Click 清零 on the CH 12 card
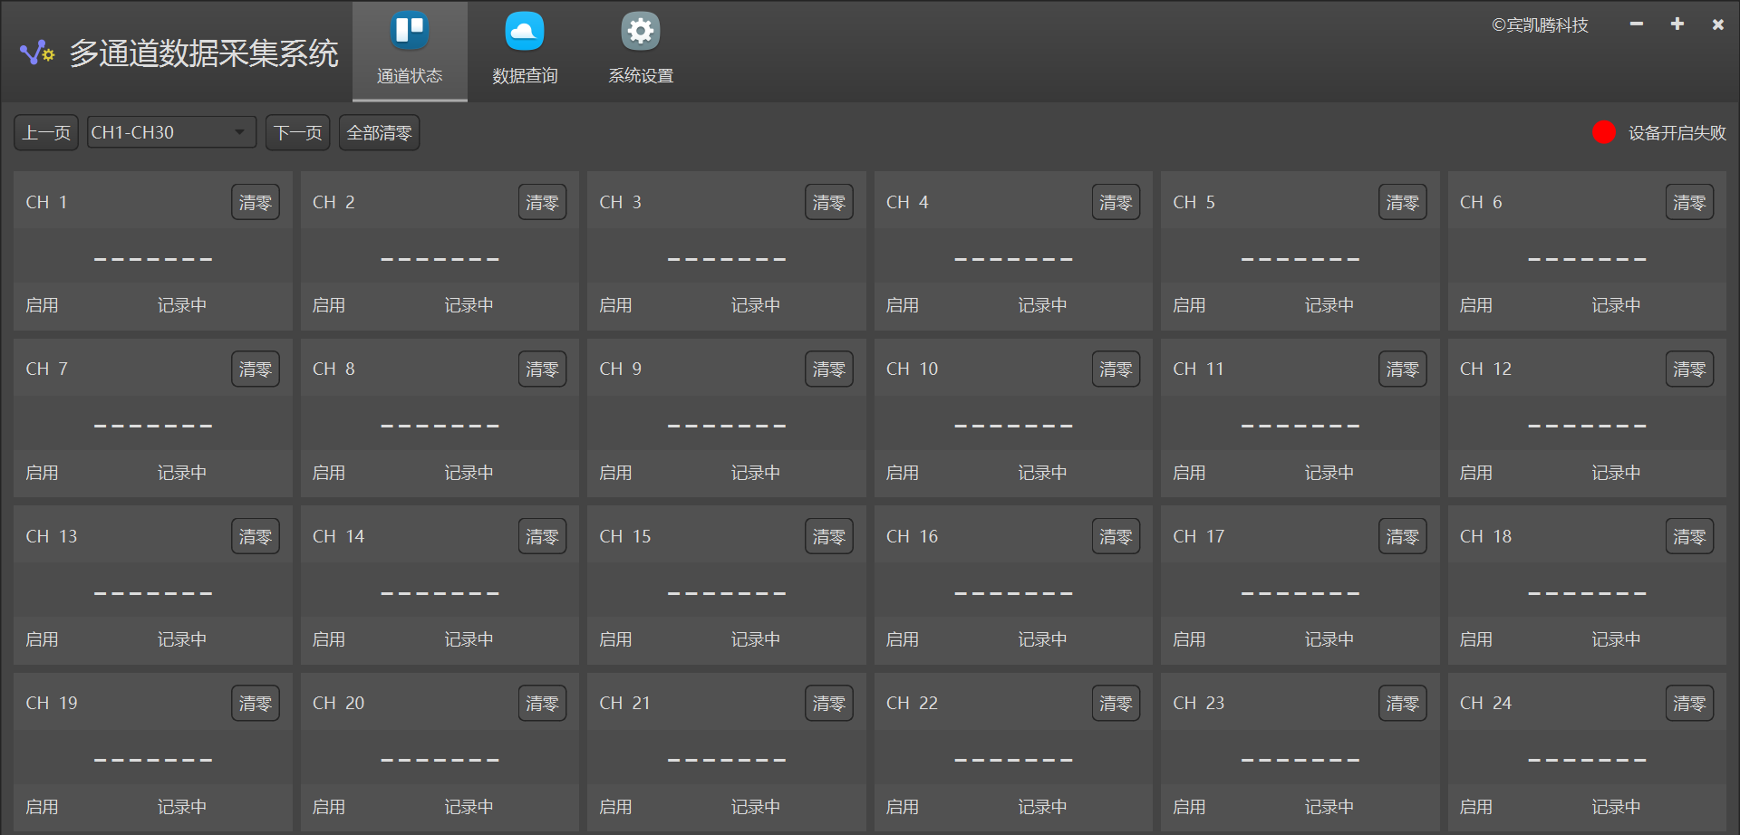Screen dimensions: 1740x835 tap(1689, 370)
